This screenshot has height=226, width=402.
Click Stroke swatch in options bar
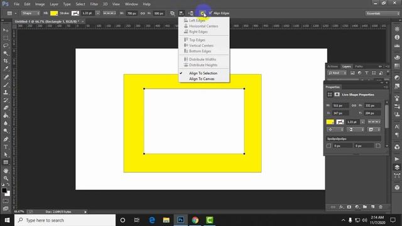pyautogui.click(x=75, y=13)
